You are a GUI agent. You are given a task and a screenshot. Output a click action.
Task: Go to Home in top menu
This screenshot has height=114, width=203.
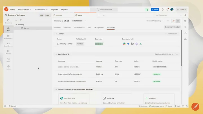[12, 10]
